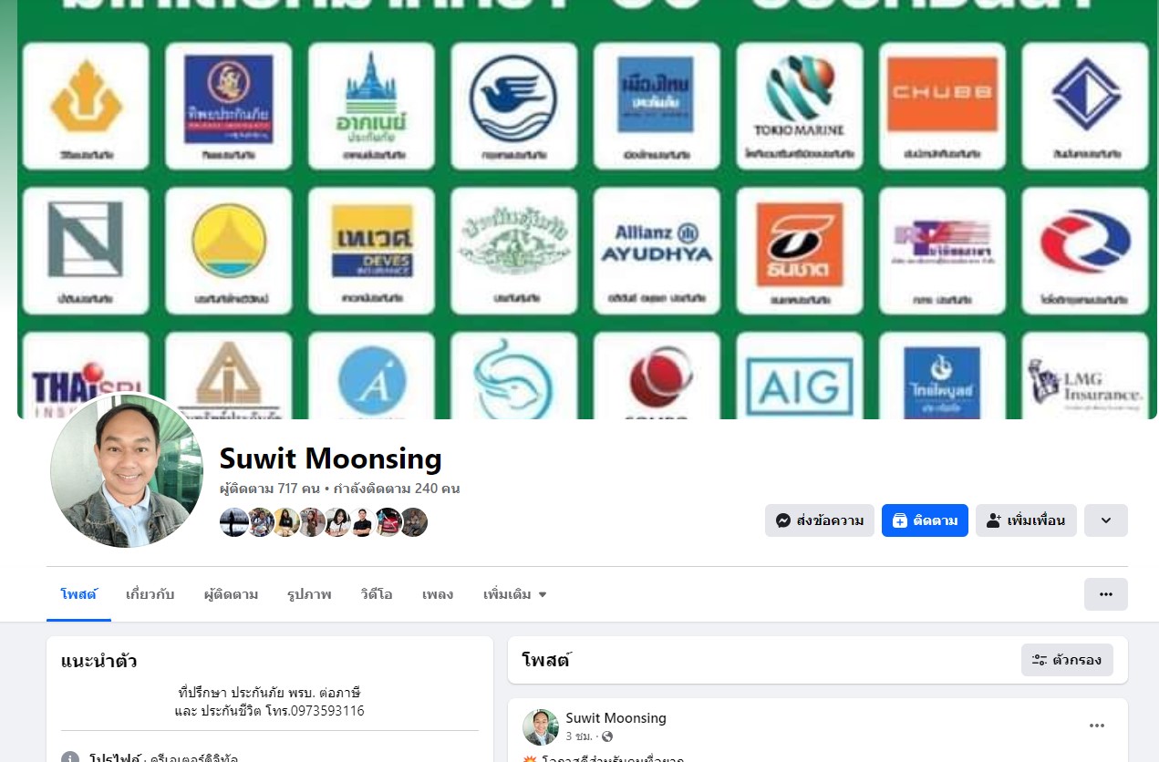Open the วิดีโอ tab
This screenshot has width=1159, height=762.
pyautogui.click(x=377, y=594)
